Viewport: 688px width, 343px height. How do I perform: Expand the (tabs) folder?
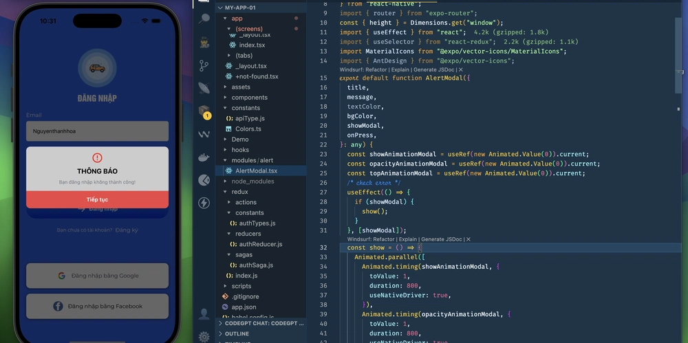pos(244,56)
